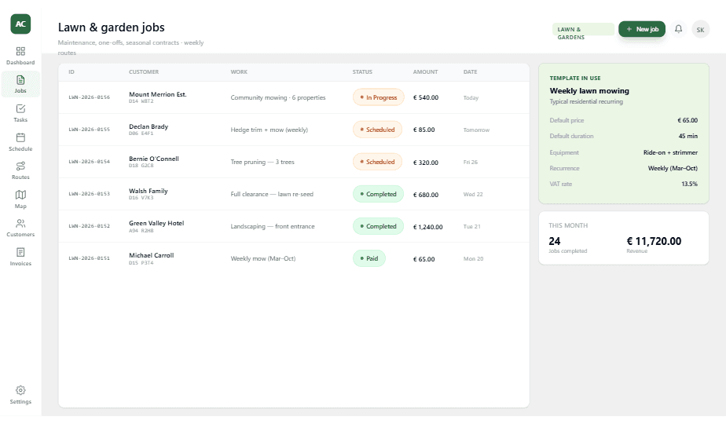Image resolution: width=726 pixels, height=424 pixels.
Task: Click the € 1,240.00 amount
Action: click(x=427, y=227)
